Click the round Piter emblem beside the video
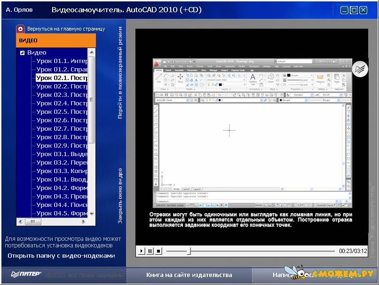 point(360,69)
